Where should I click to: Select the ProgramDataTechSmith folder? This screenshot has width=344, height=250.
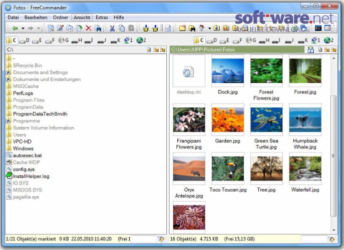pyautogui.click(x=40, y=114)
